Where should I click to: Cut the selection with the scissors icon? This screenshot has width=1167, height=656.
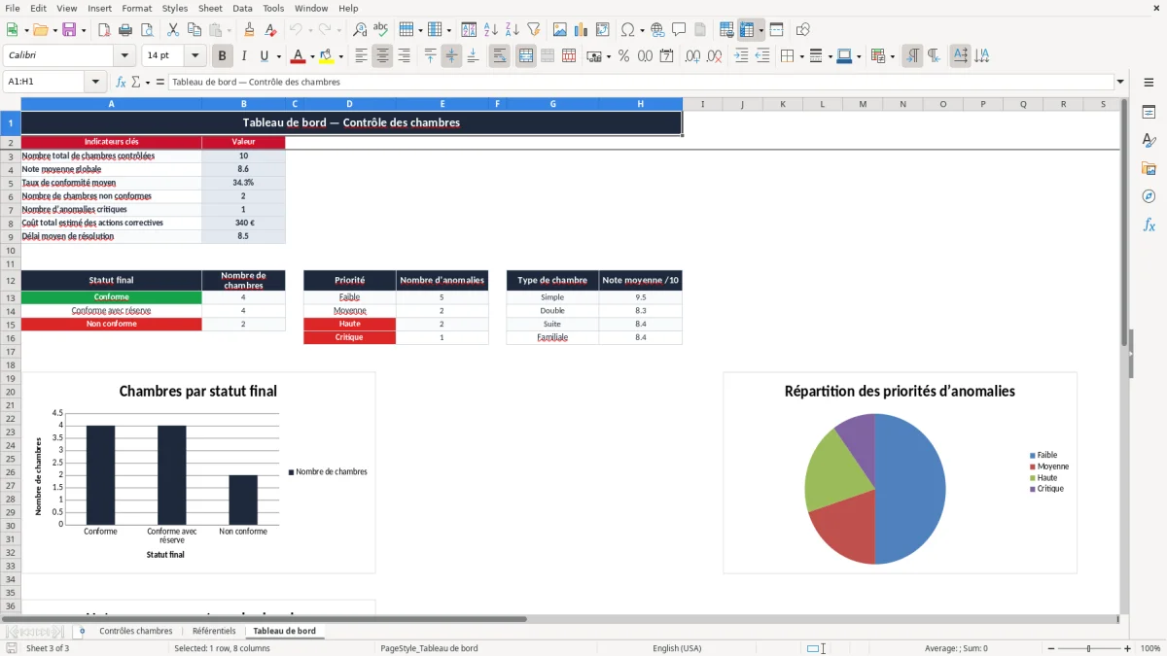click(173, 30)
